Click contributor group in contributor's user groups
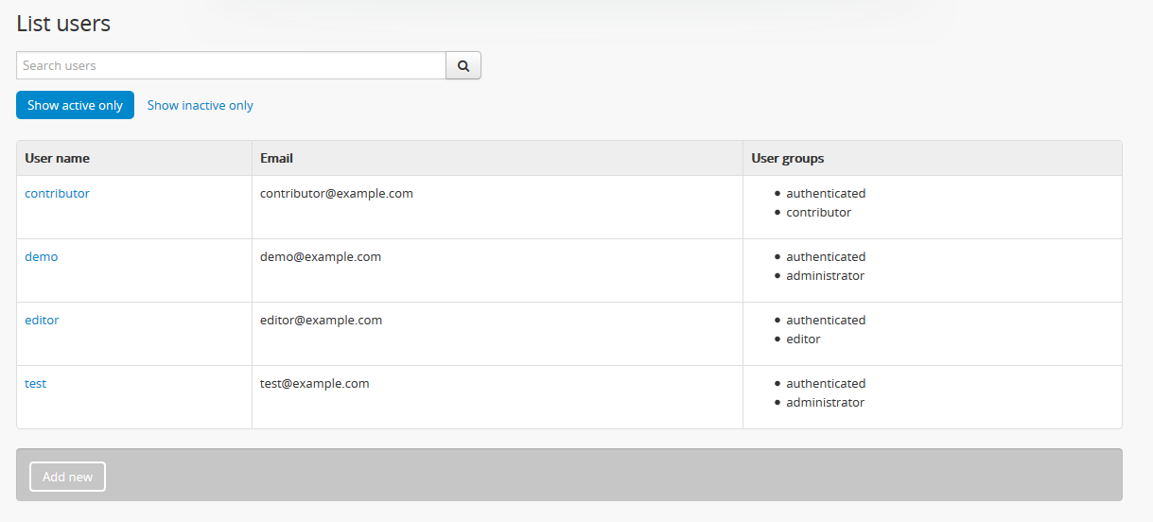 [818, 212]
